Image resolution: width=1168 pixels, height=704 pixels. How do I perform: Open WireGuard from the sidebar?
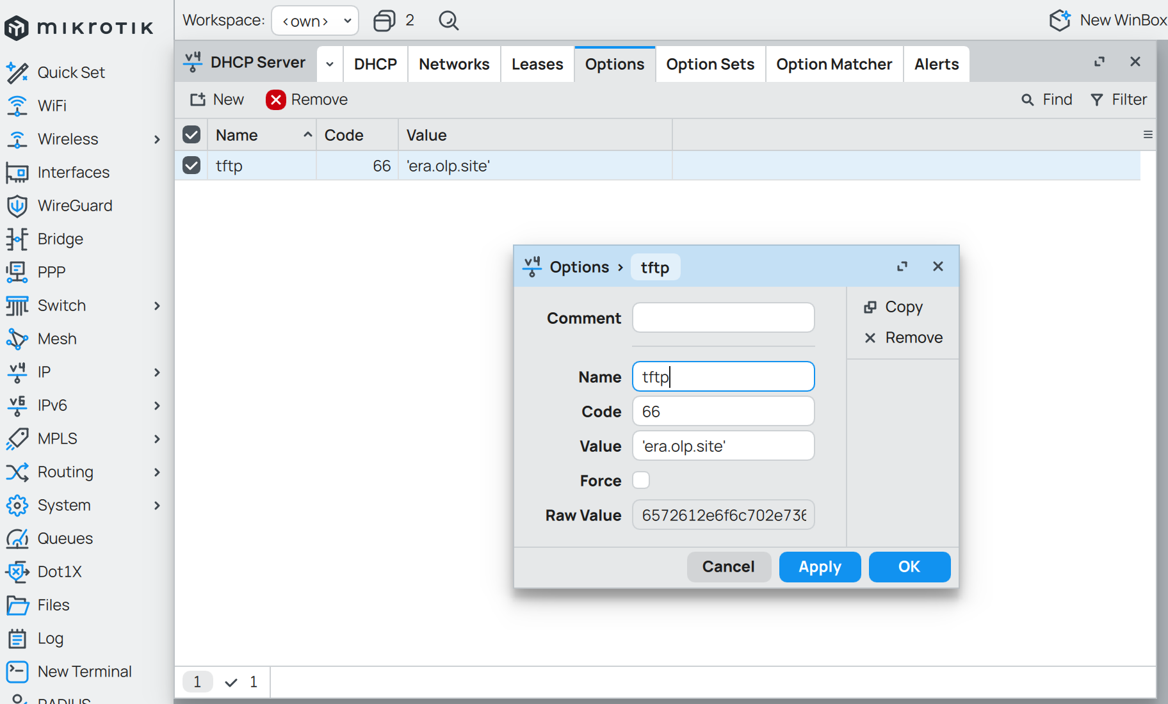click(17, 206)
